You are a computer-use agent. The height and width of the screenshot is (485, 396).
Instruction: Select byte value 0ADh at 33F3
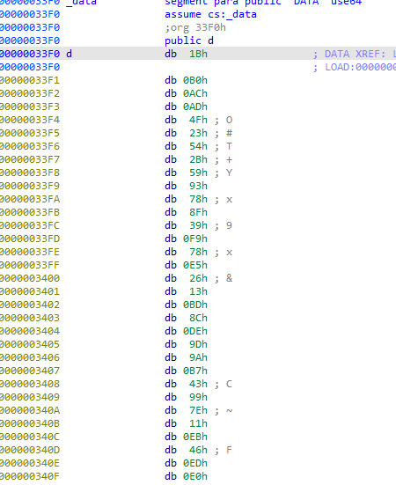click(195, 107)
